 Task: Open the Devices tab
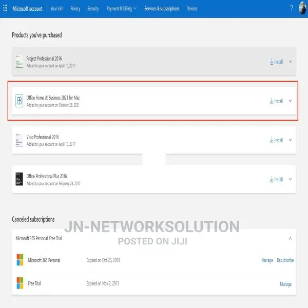(x=192, y=9)
